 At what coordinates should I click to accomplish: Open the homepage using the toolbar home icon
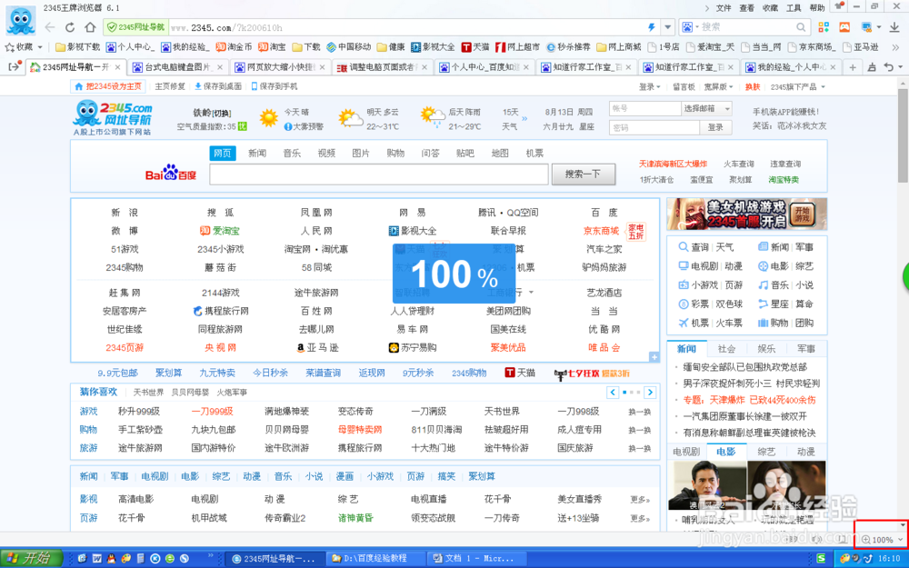[90, 27]
